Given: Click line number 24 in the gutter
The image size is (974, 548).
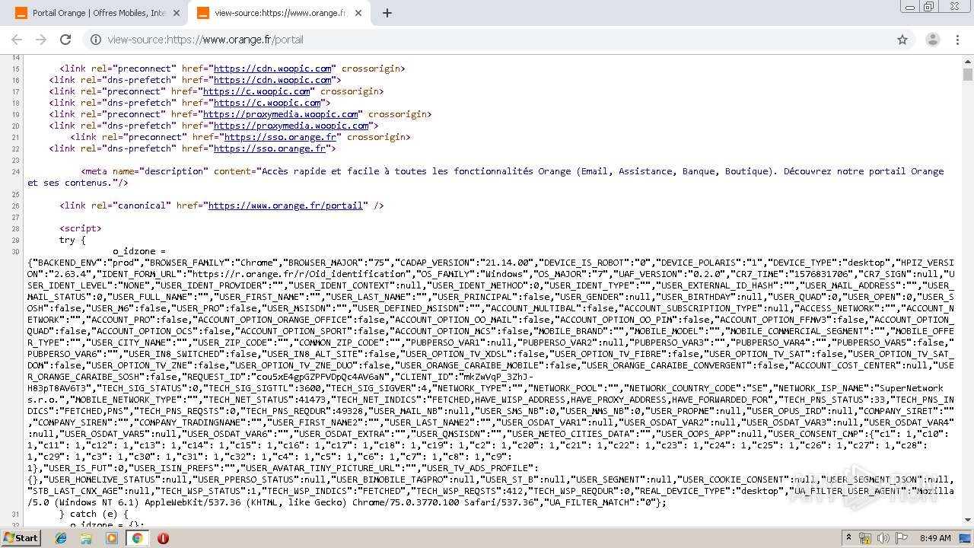Looking at the screenshot, I should click(x=16, y=172).
